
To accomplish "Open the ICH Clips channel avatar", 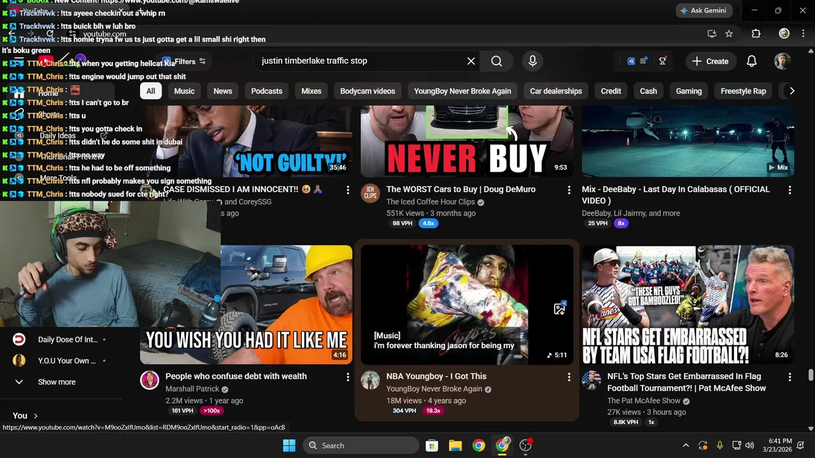I will coord(371,193).
